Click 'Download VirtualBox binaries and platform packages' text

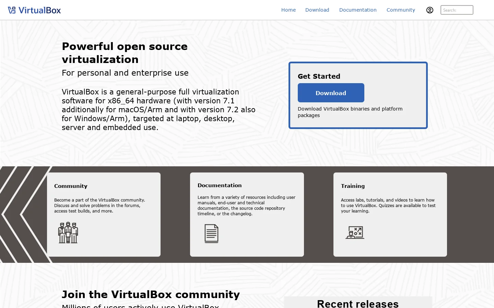click(x=350, y=112)
